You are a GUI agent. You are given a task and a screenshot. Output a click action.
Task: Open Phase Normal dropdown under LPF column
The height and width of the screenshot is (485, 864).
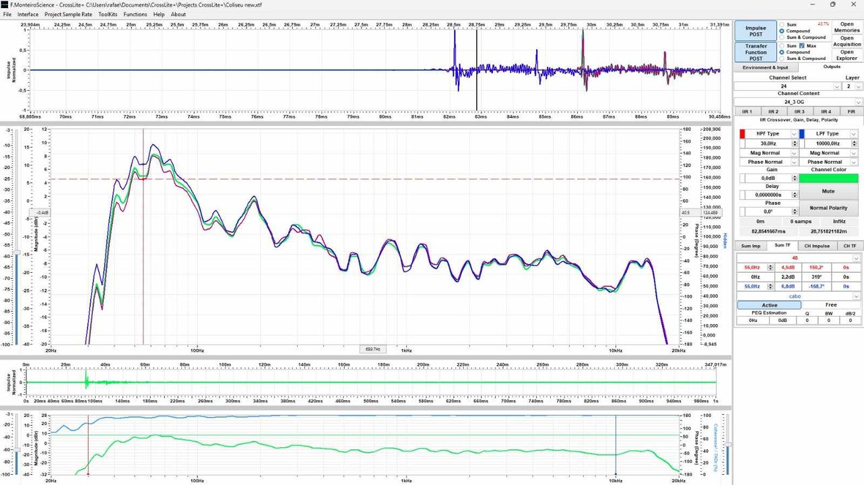coord(828,162)
